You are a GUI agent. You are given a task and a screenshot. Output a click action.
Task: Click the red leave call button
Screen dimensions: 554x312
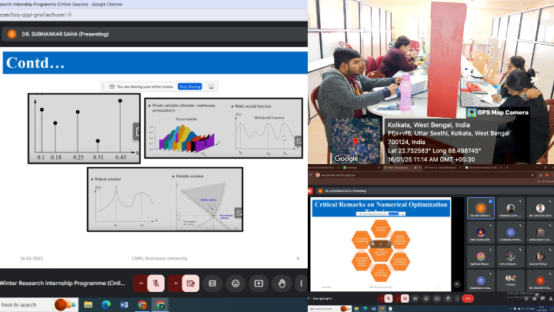tap(467, 298)
